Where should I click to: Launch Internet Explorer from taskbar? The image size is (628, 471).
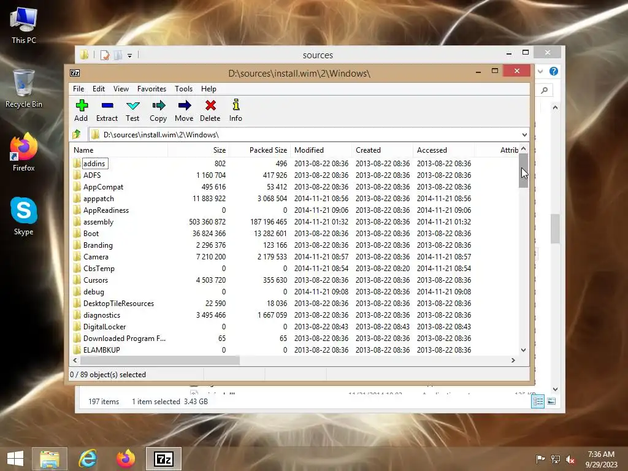tap(87, 459)
